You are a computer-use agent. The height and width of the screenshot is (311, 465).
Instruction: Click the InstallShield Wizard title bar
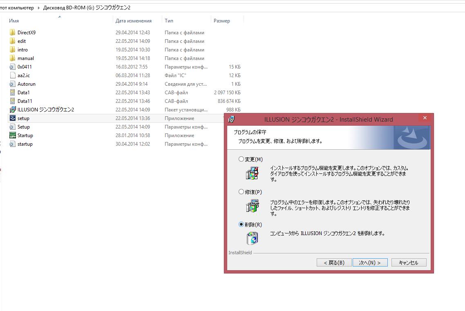[x=328, y=119]
